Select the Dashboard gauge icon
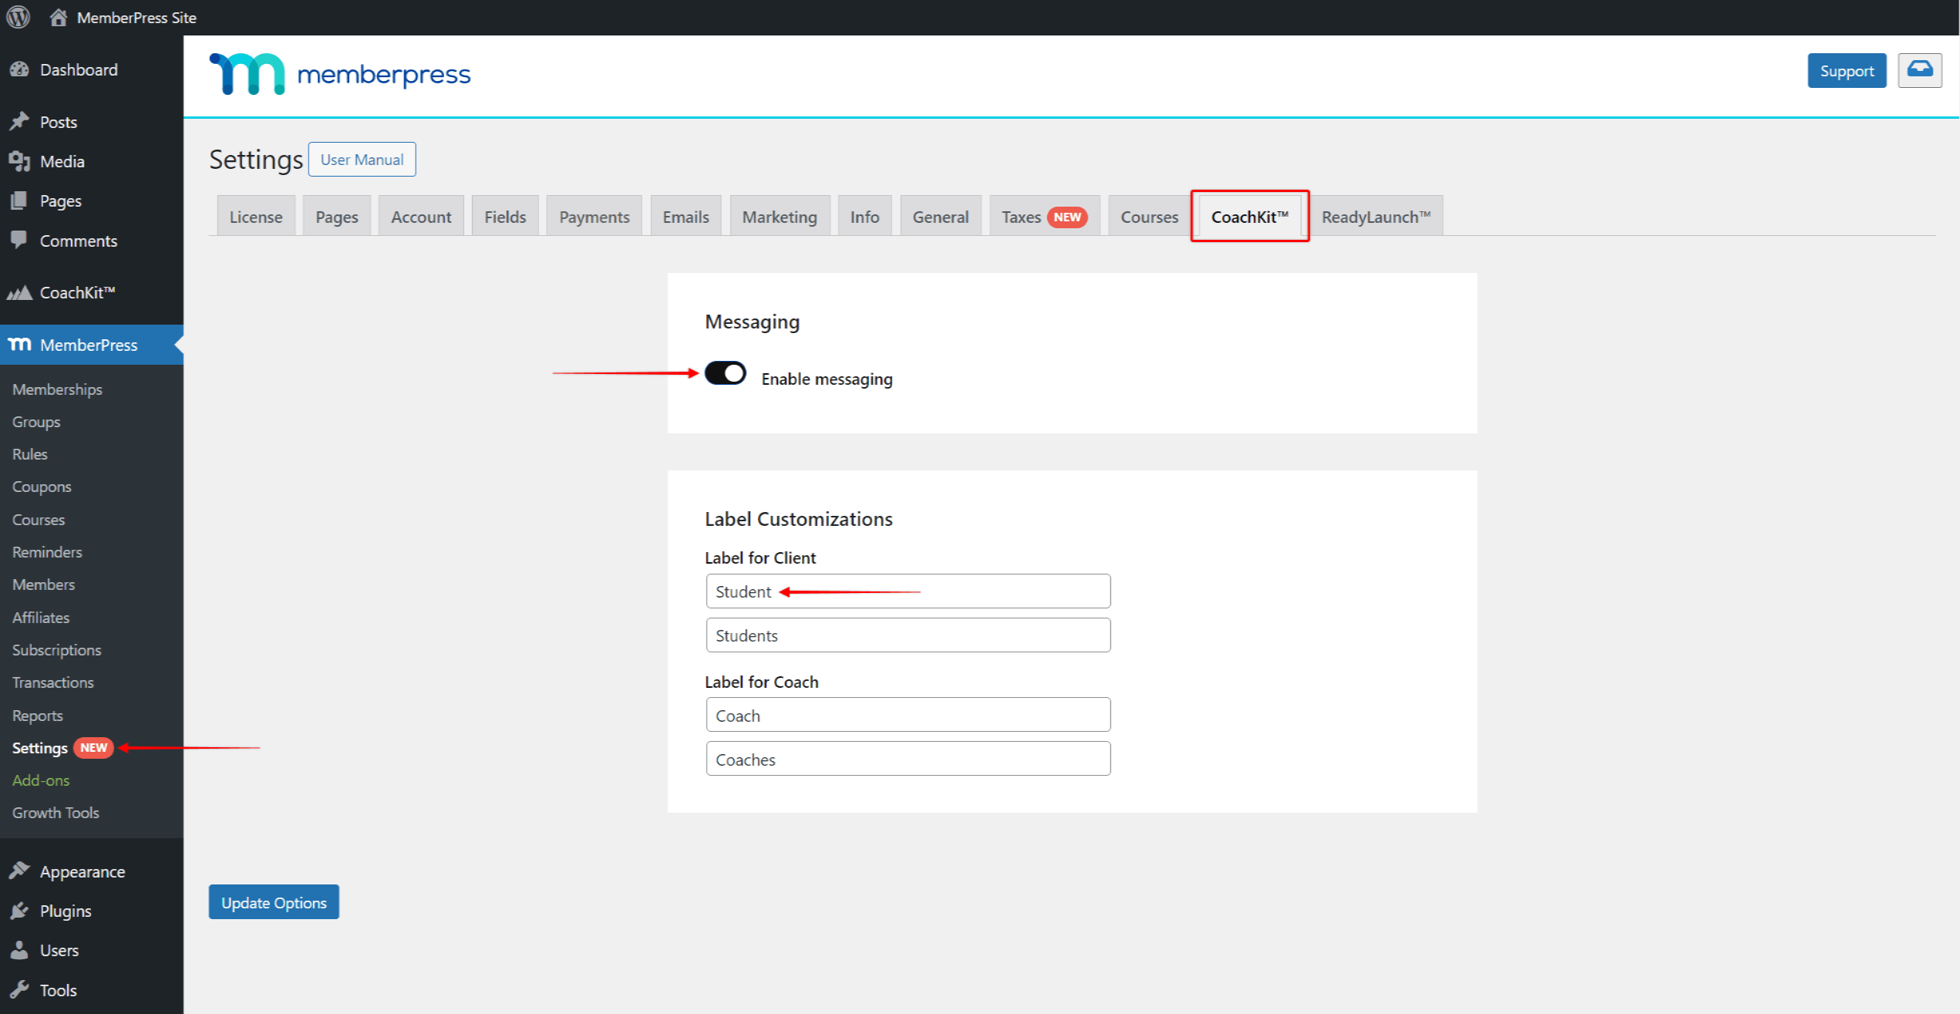 (x=19, y=69)
